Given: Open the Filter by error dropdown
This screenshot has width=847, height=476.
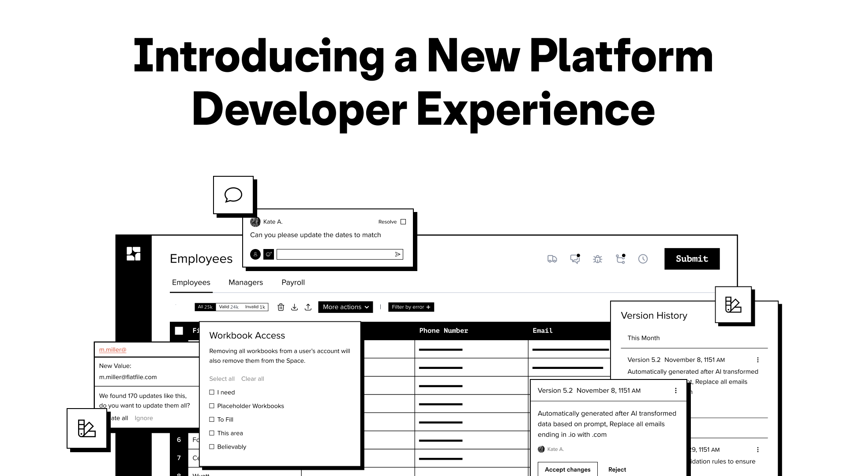Looking at the screenshot, I should pos(411,307).
